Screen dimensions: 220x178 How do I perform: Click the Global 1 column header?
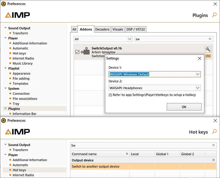point(167,154)
